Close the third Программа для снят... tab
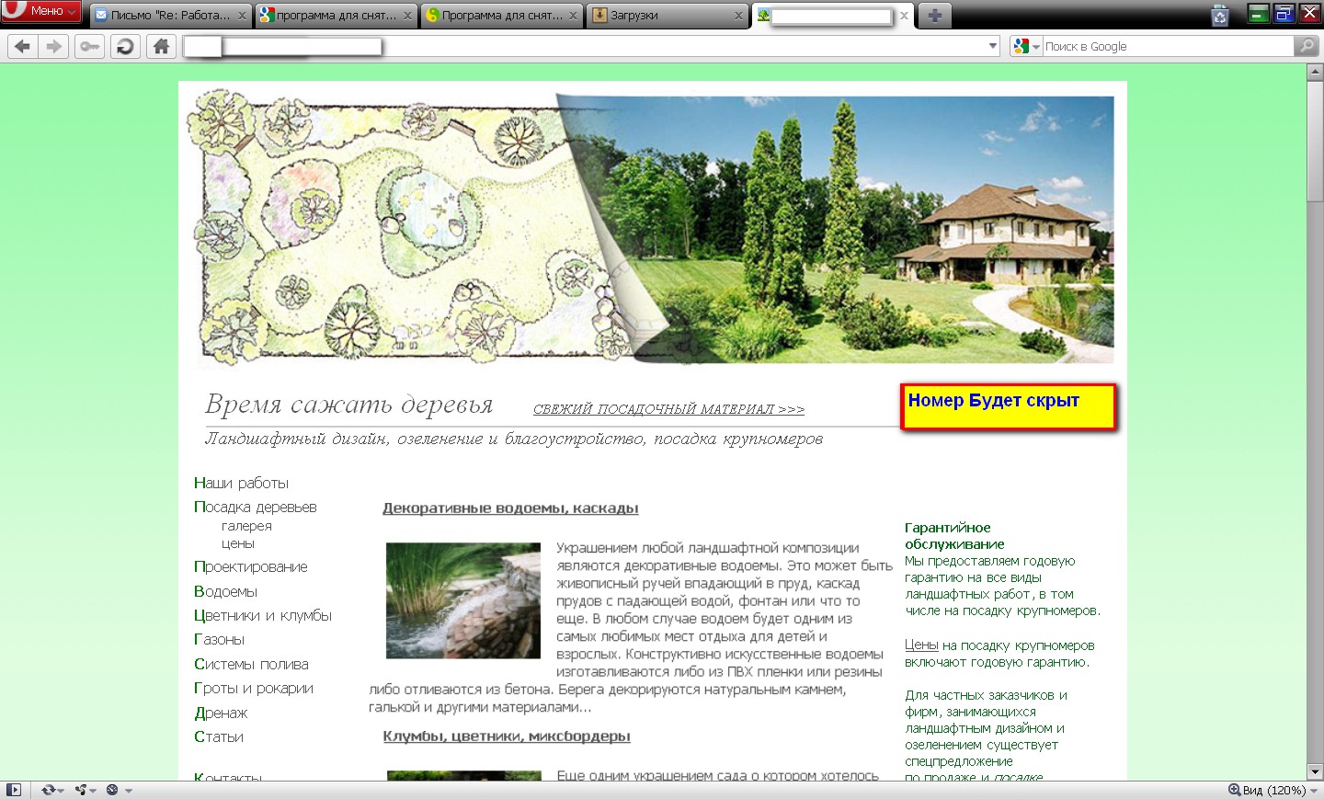 [x=573, y=16]
